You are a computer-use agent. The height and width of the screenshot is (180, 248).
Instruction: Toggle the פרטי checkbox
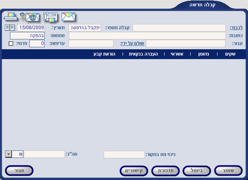[11, 44]
